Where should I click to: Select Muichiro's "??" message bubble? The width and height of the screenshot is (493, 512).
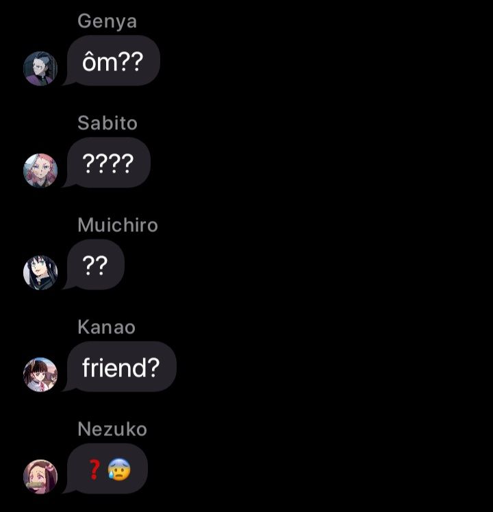tap(96, 265)
